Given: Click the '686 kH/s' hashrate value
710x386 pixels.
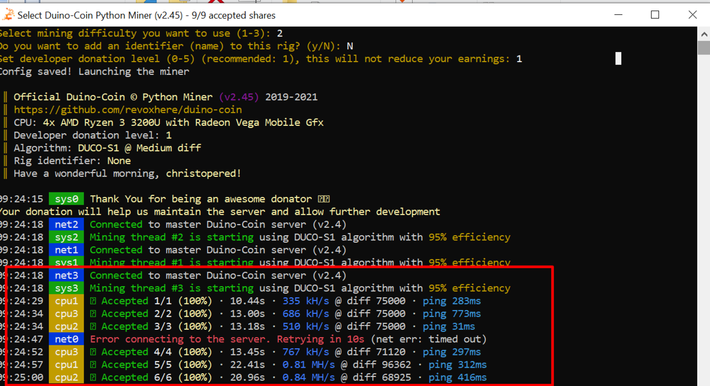Looking at the screenshot, I should [x=307, y=314].
